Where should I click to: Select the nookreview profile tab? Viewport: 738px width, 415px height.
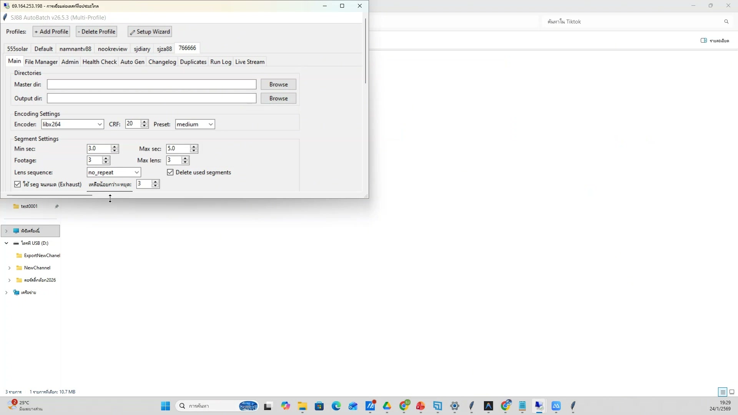point(112,49)
